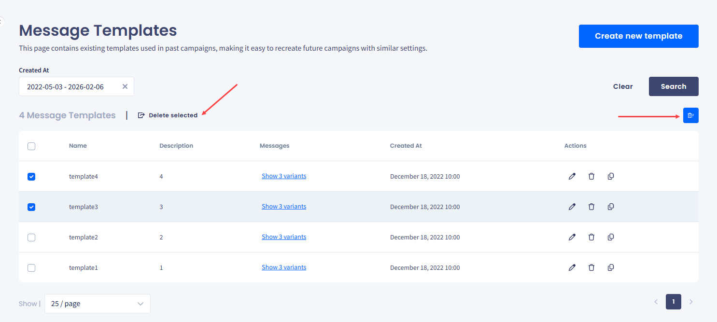Uncheck the template4 row checkbox
This screenshot has height=322, width=717.
click(31, 176)
